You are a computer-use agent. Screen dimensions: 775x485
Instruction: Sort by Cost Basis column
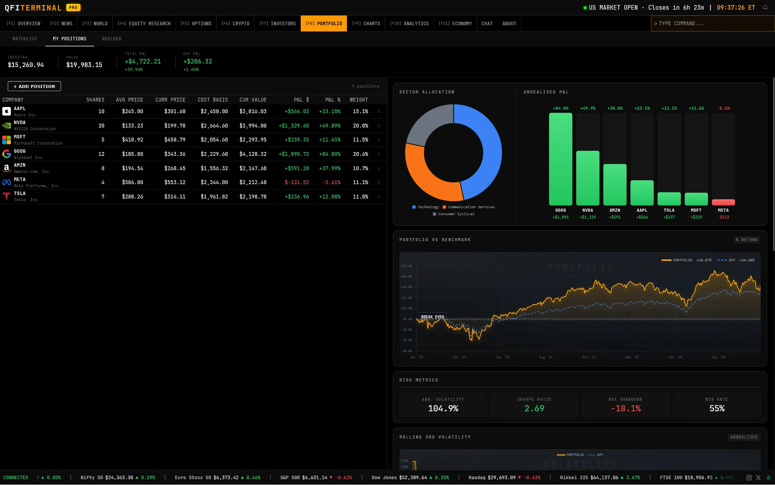[x=213, y=100]
